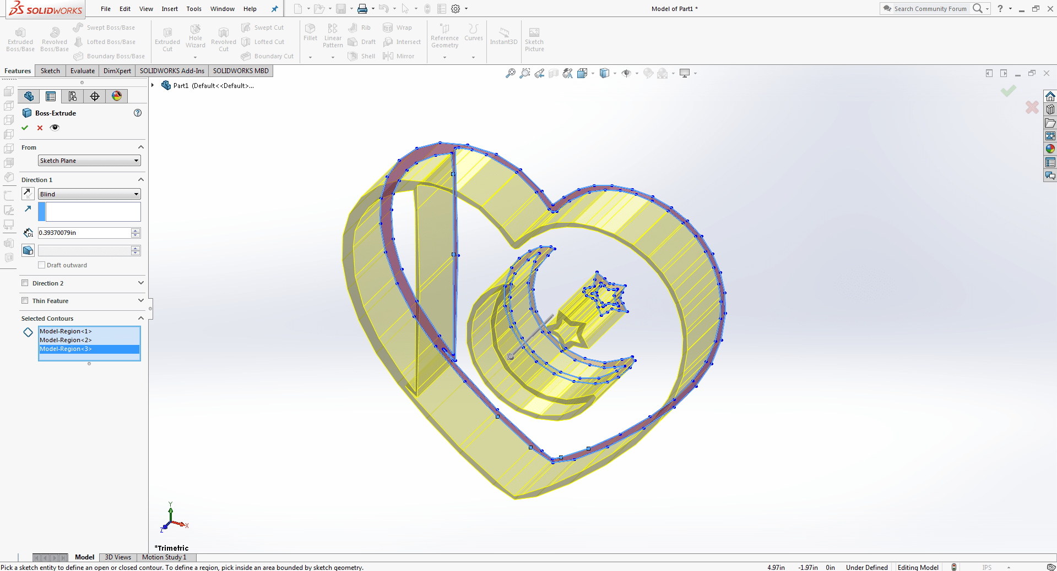Enable the Draft outward checkbox
This screenshot has width=1057, height=571.
pyautogui.click(x=41, y=265)
